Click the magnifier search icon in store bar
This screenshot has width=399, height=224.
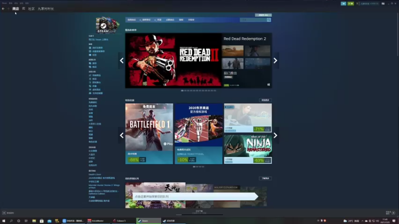pyautogui.click(x=269, y=20)
